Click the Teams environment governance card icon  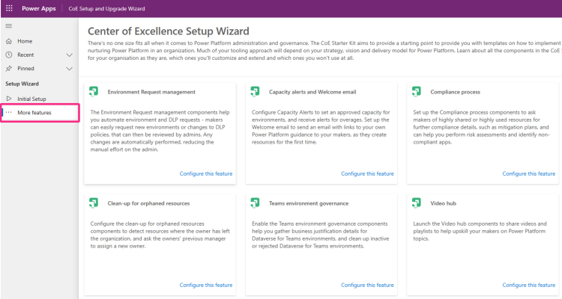click(256, 203)
